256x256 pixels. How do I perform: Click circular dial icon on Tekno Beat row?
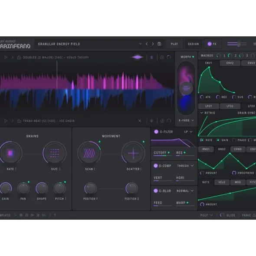[162, 121]
